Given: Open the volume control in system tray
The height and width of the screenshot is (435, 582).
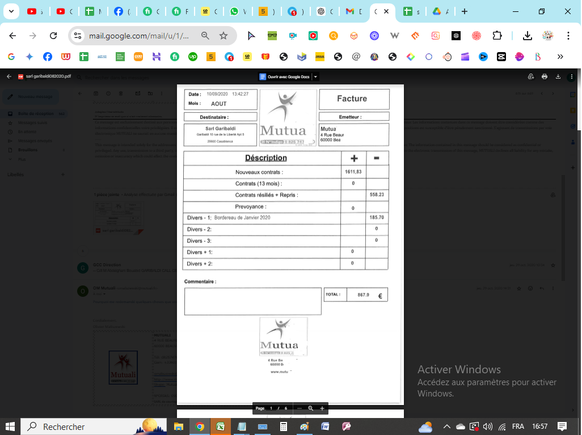Looking at the screenshot, I should [488, 427].
